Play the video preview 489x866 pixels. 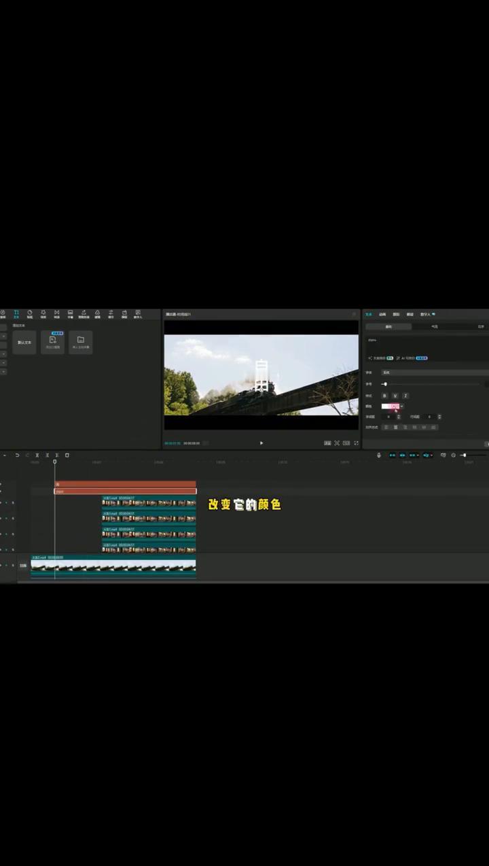[x=261, y=443]
